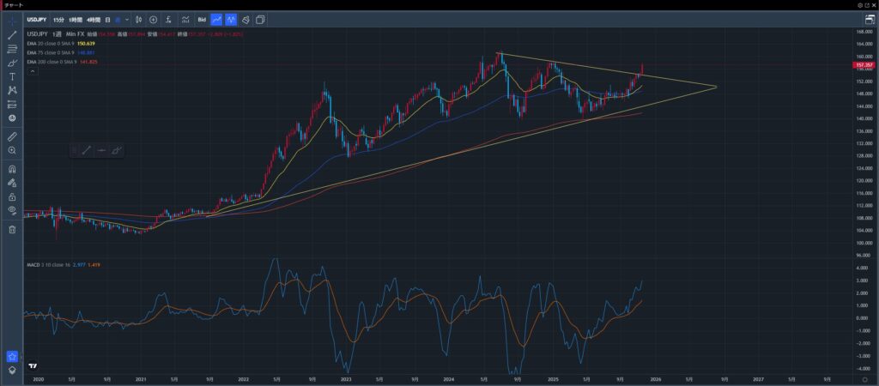The width and height of the screenshot is (879, 386).
Task: Collapse the indicator legend chevron
Action: click(33, 71)
